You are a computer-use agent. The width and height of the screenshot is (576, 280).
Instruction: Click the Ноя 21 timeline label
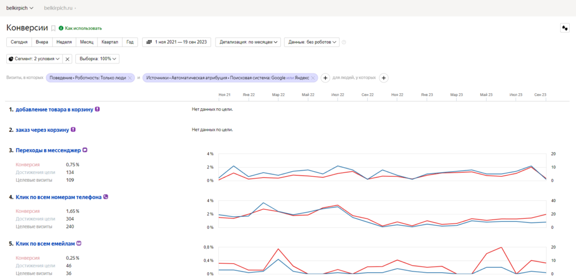tap(224, 95)
